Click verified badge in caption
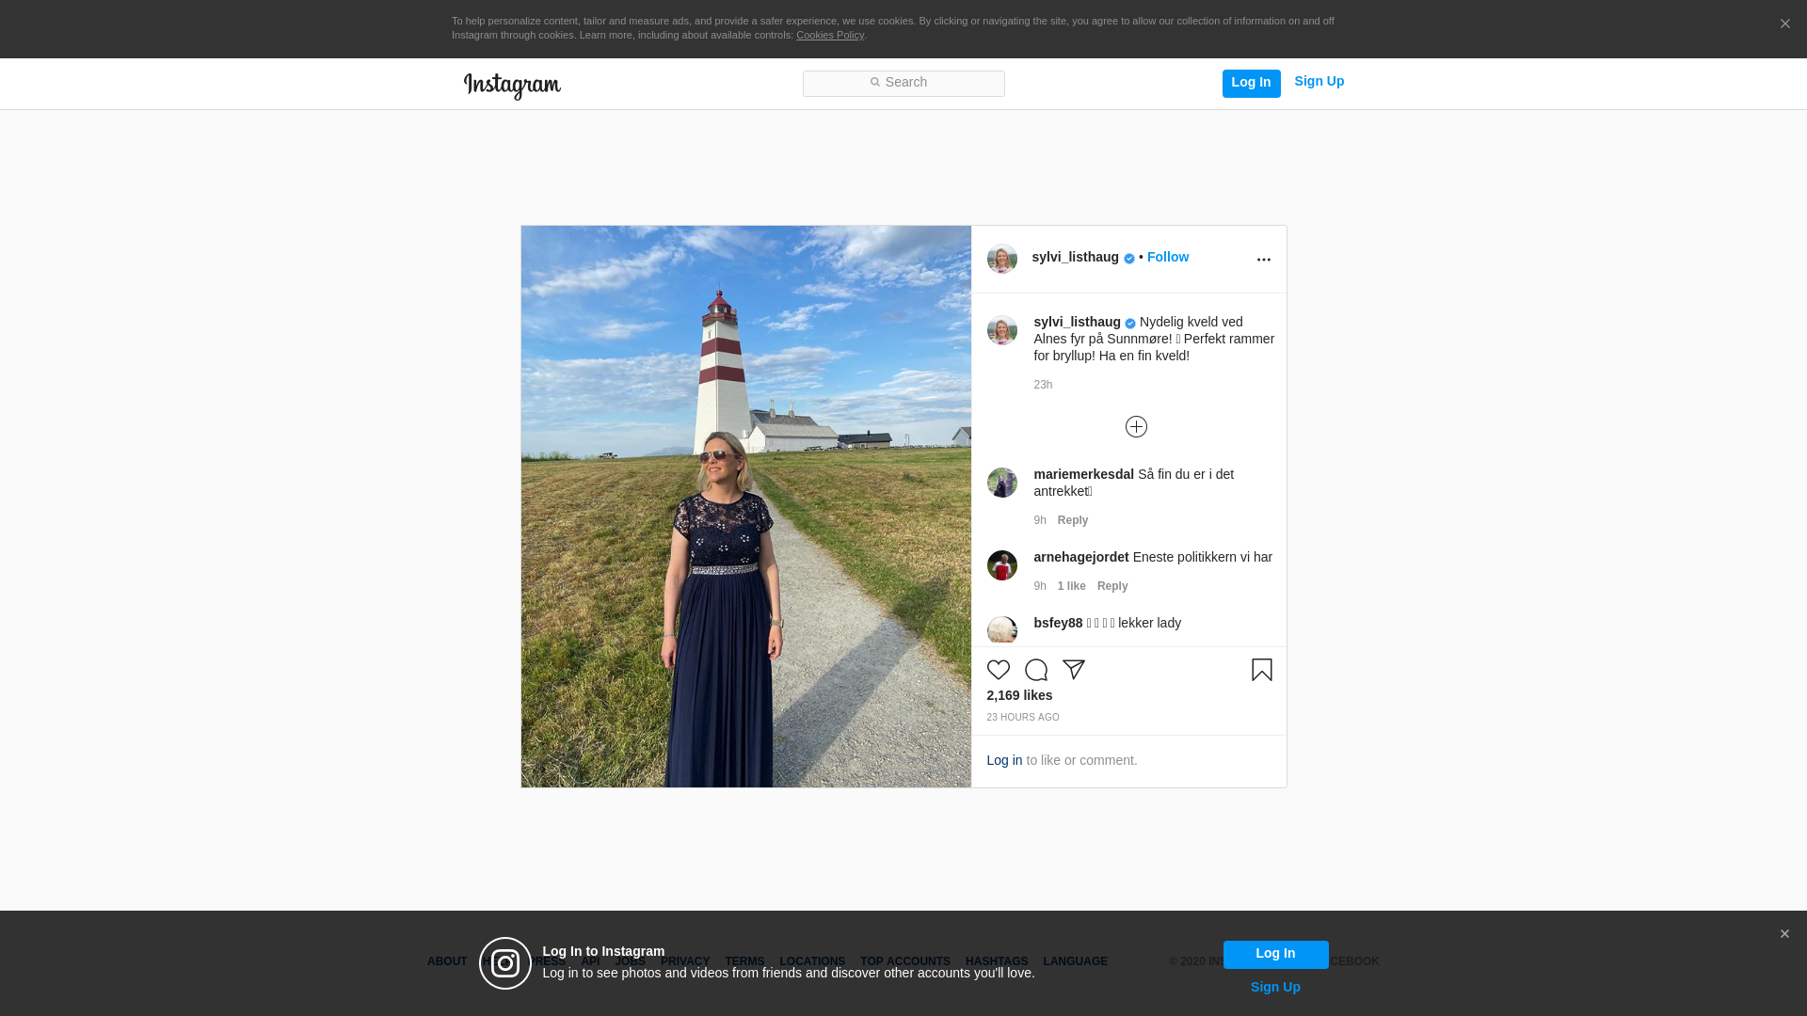The height and width of the screenshot is (1016, 1807). (1130, 324)
